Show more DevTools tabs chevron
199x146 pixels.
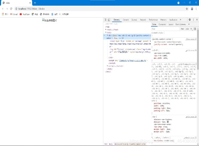(x=180, y=20)
